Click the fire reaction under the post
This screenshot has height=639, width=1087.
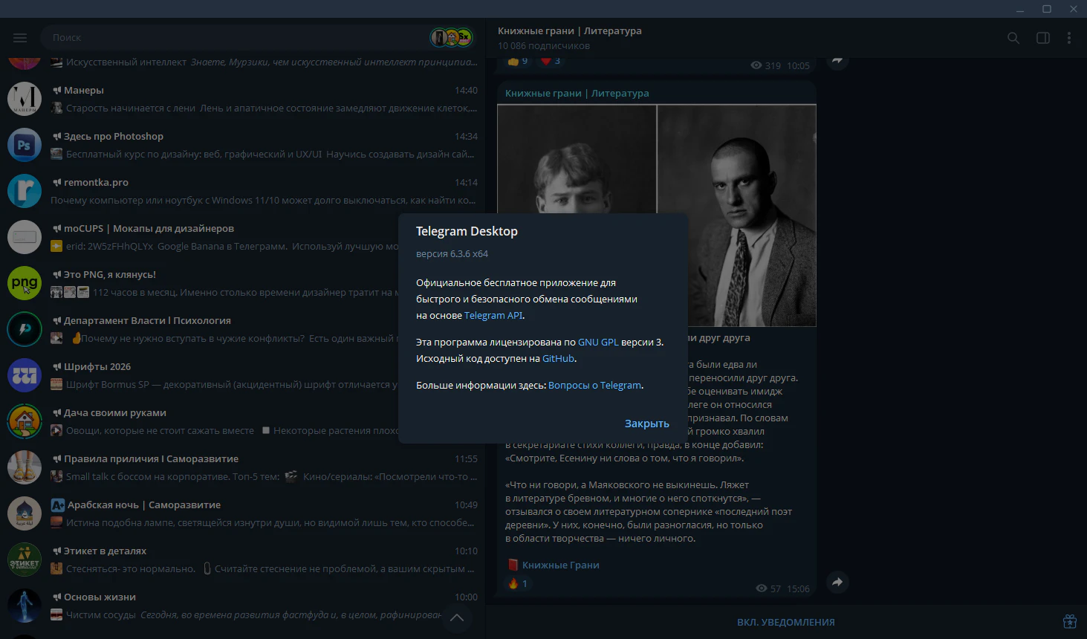(x=518, y=584)
